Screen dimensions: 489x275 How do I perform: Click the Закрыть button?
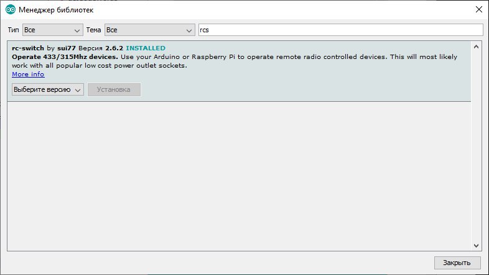click(457, 263)
